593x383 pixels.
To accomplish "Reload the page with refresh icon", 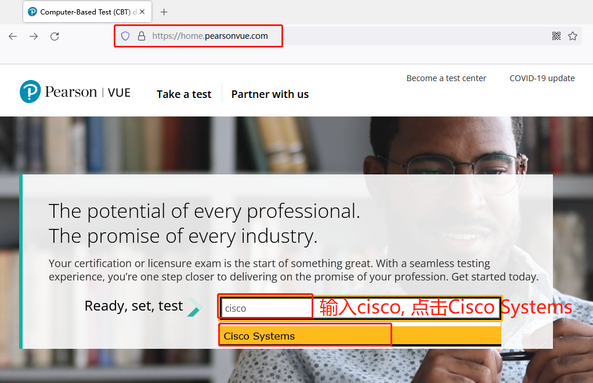I will [55, 36].
